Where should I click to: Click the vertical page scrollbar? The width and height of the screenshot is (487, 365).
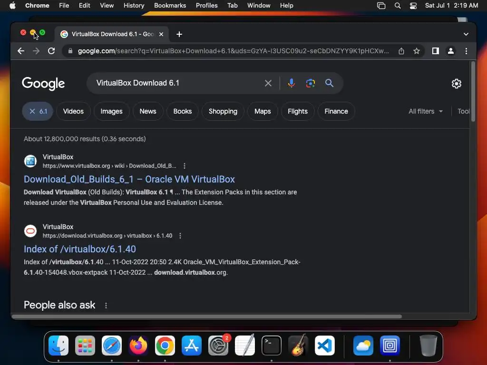[x=473, y=92]
